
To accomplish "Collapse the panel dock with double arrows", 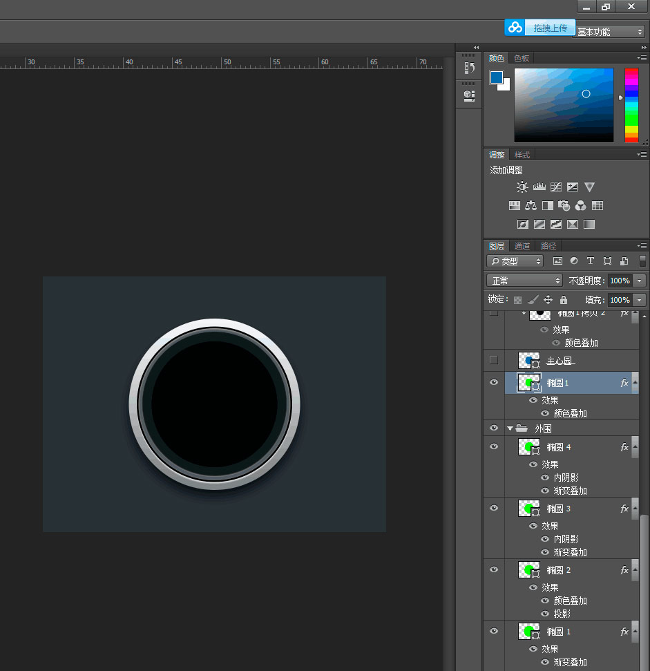I will [x=644, y=48].
